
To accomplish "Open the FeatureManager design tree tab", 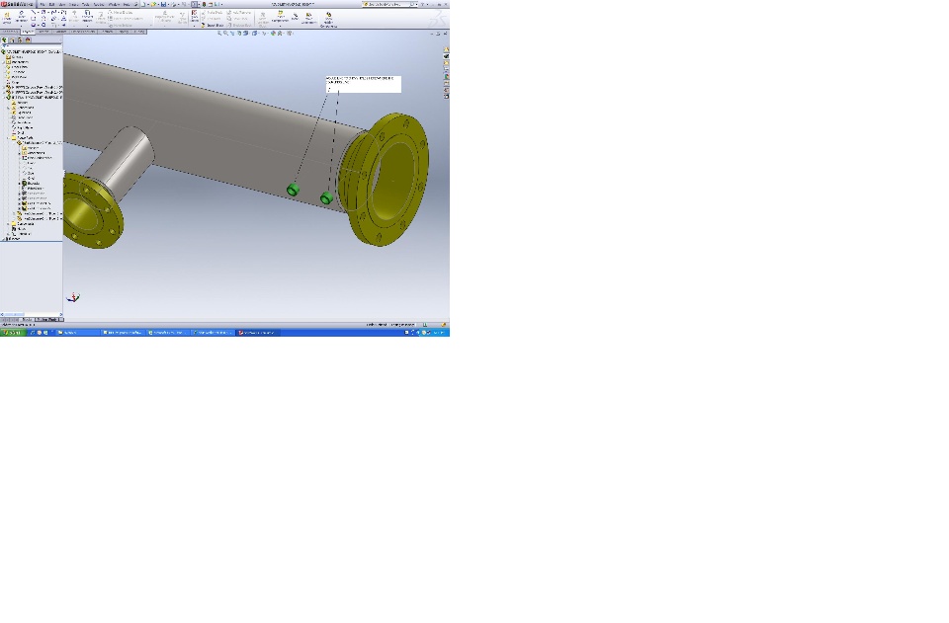I will (x=4, y=39).
